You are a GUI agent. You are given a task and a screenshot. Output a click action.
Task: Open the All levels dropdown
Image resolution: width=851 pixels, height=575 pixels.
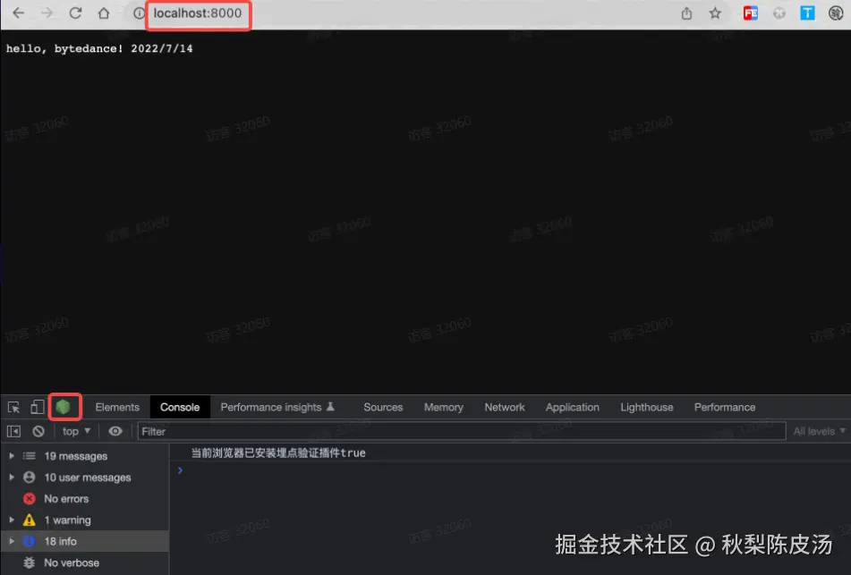pyautogui.click(x=820, y=431)
